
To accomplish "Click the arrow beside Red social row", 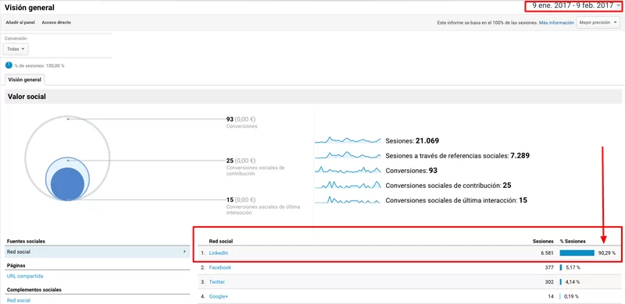I will pos(184,252).
